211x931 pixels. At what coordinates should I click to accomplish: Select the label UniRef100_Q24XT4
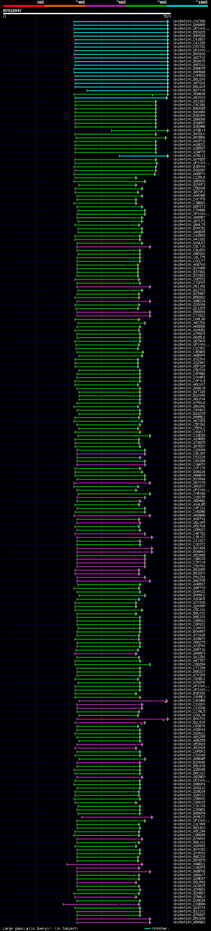189,908
